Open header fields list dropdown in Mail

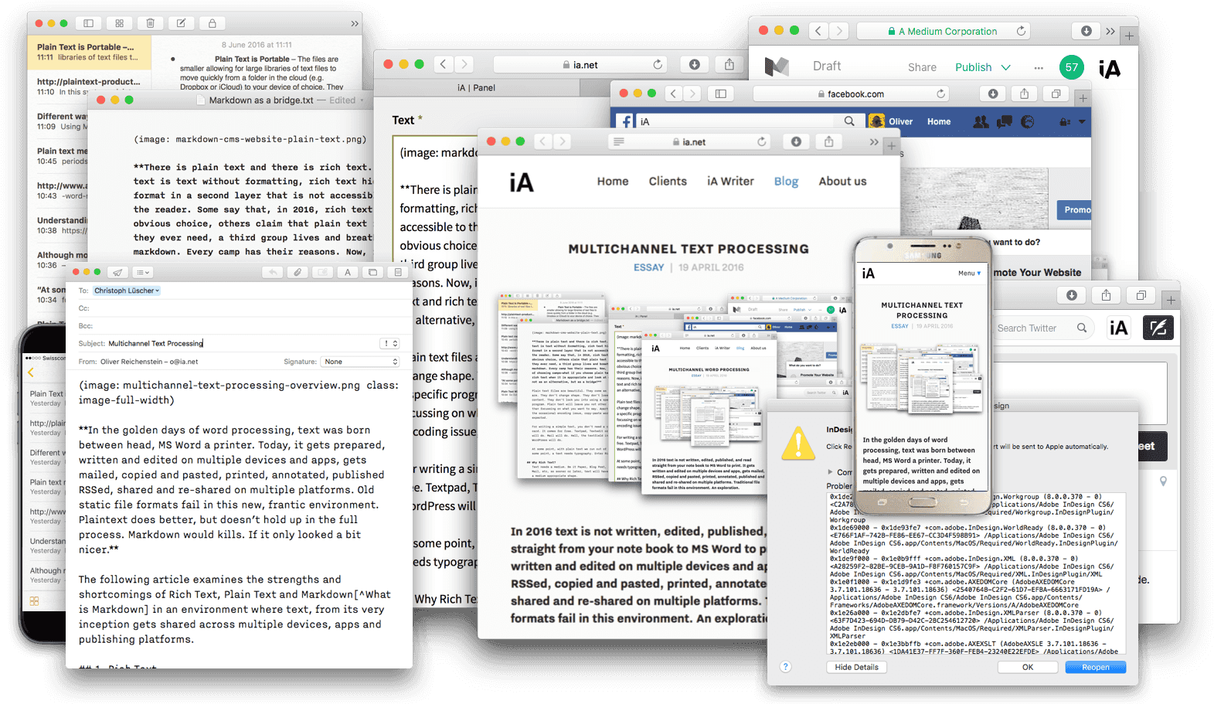(143, 272)
